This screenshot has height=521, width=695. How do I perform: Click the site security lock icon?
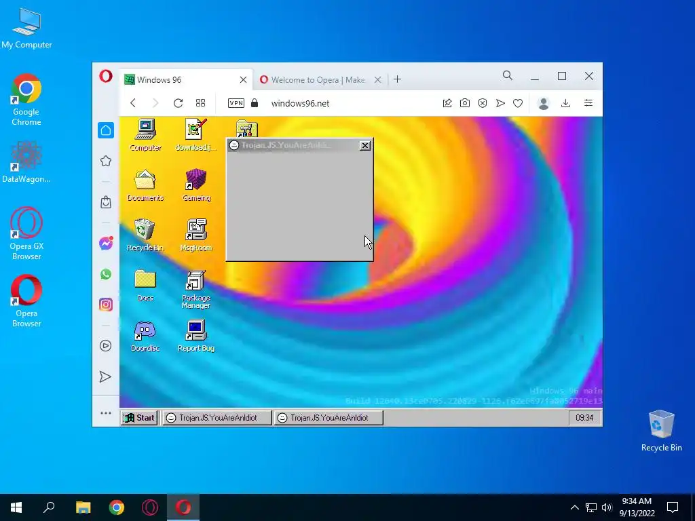tap(255, 103)
